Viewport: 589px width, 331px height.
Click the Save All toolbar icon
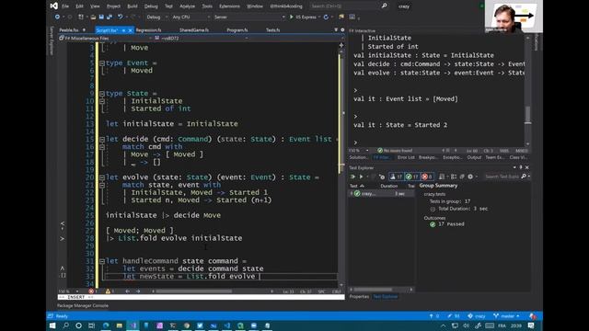pos(110,17)
